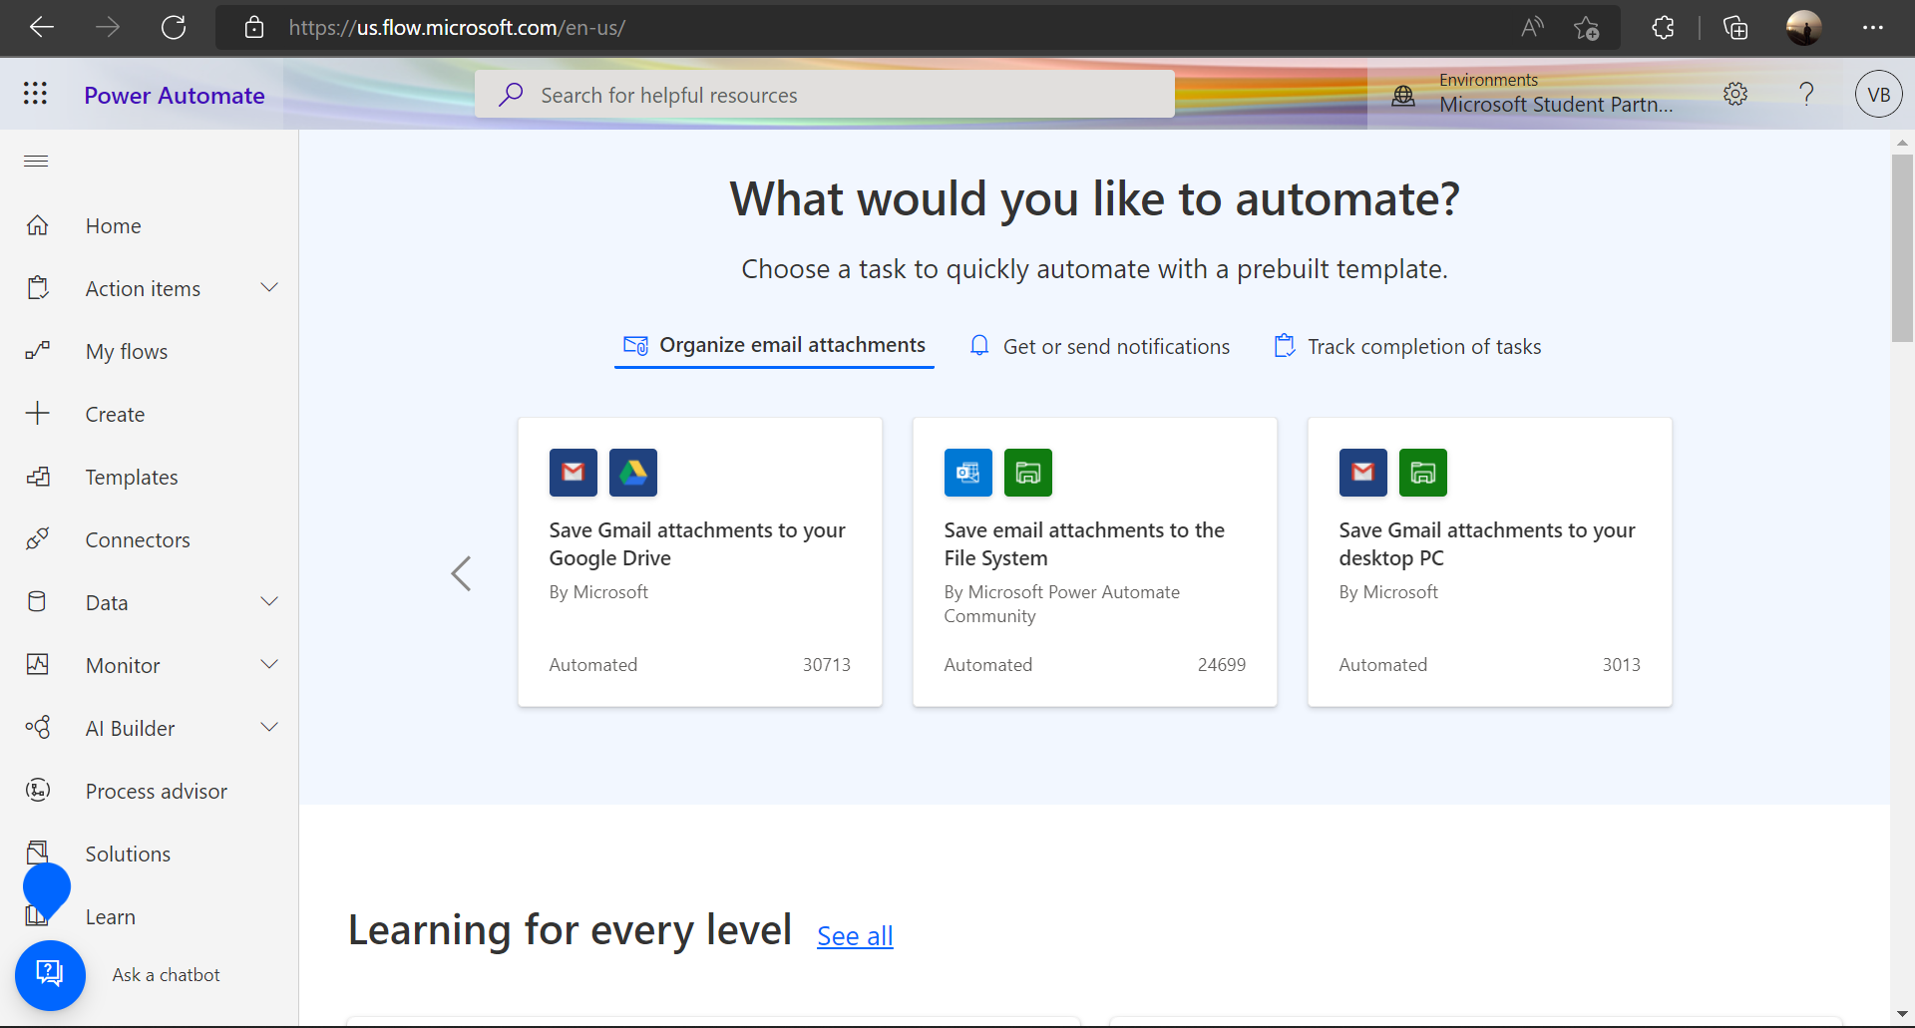This screenshot has width=1915, height=1028.
Task: Select Organize email attachments tab
Action: [774, 346]
